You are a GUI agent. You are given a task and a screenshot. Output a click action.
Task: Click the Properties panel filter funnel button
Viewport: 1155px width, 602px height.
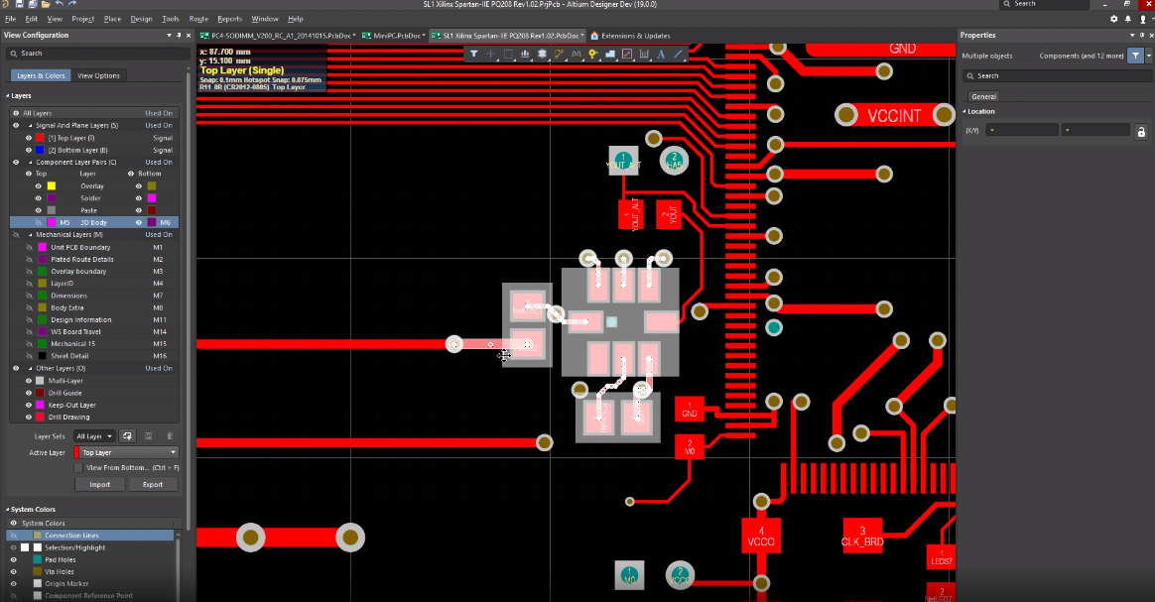[1136, 56]
